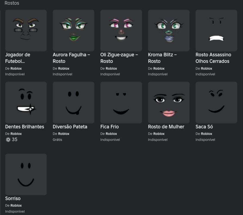Open the Saca Só item title
Image resolution: width=243 pixels, height=215 pixels.
point(204,127)
